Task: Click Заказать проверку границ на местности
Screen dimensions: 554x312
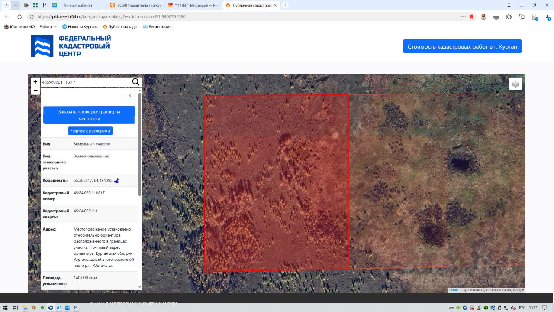Action: (x=89, y=115)
